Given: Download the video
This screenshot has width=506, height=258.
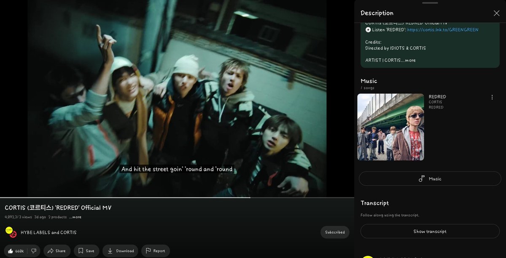Looking at the screenshot, I should click(121, 251).
